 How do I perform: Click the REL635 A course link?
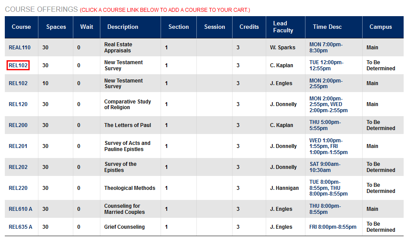click(21, 227)
